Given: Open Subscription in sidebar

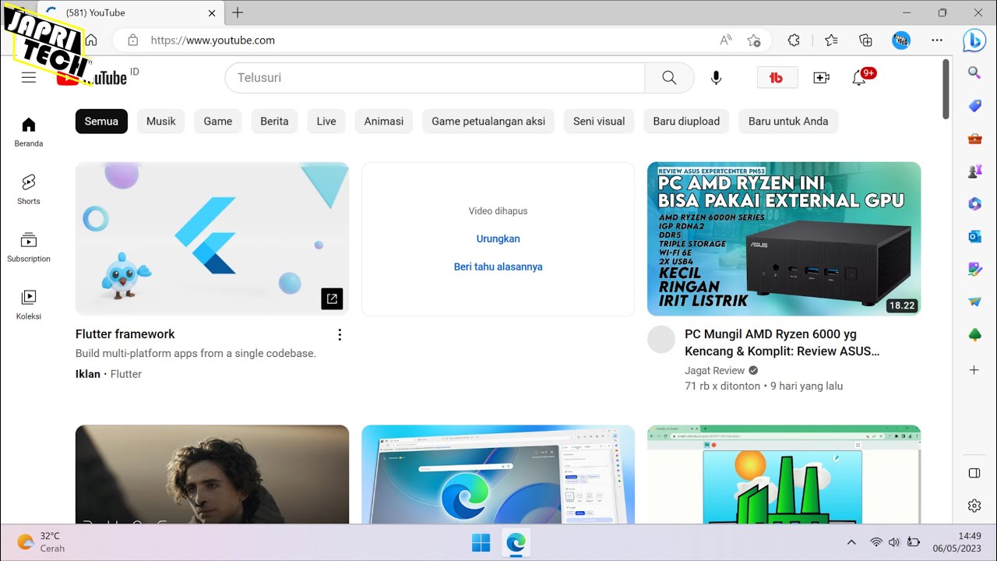Looking at the screenshot, I should 29,247.
